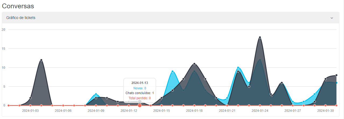The width and height of the screenshot is (344, 119).
Task: Click x-axis label 2024-01-24
Action: pyautogui.click(x=260, y=110)
